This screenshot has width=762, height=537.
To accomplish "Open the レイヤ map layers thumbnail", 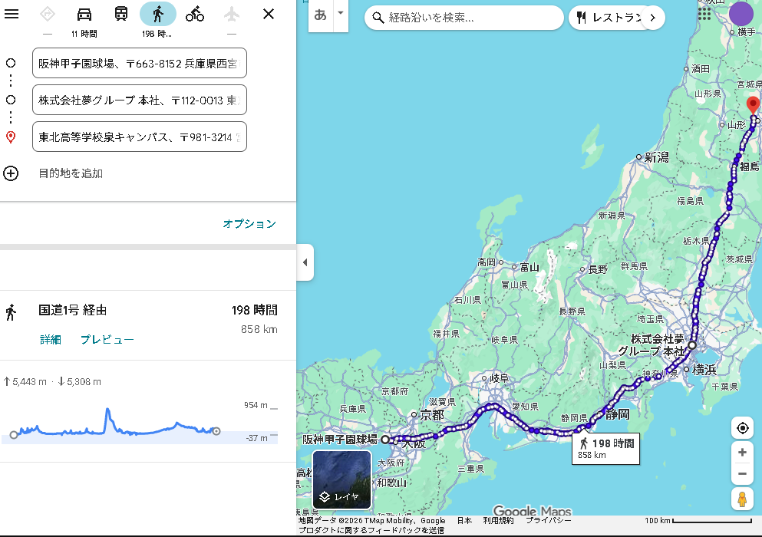I will [341, 479].
